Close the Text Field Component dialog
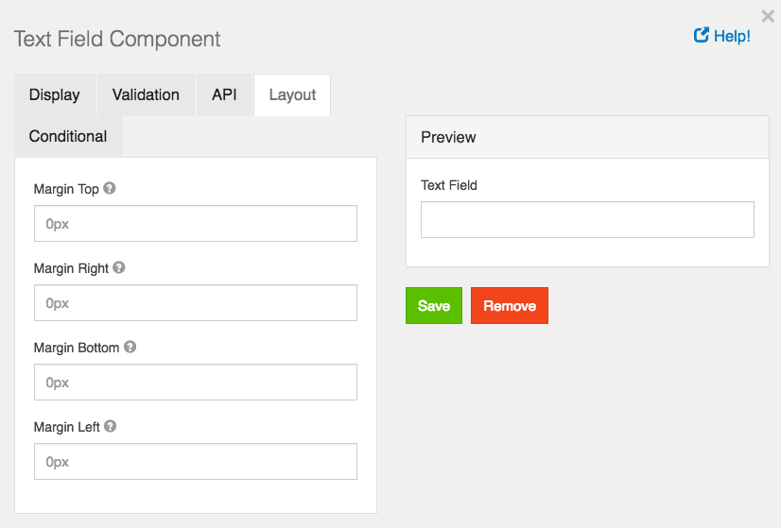Screen dimensions: 781x528 pyautogui.click(x=768, y=16)
